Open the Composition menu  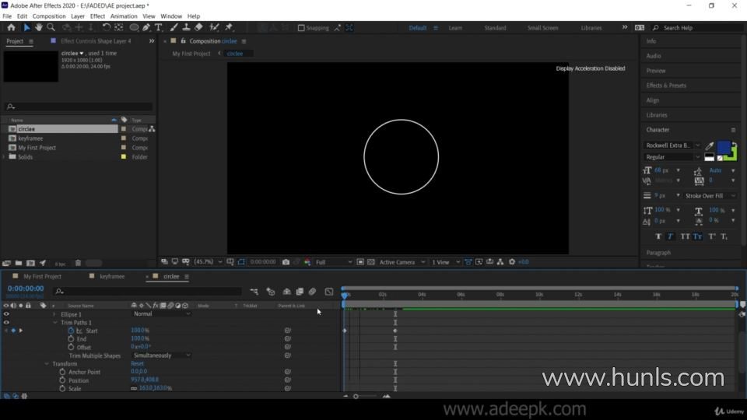[49, 16]
